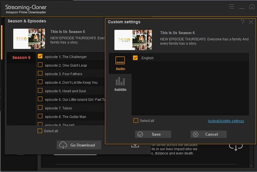Click the download tray icon below dialog
Screen dimensions: 257x172
click(x=135, y=145)
